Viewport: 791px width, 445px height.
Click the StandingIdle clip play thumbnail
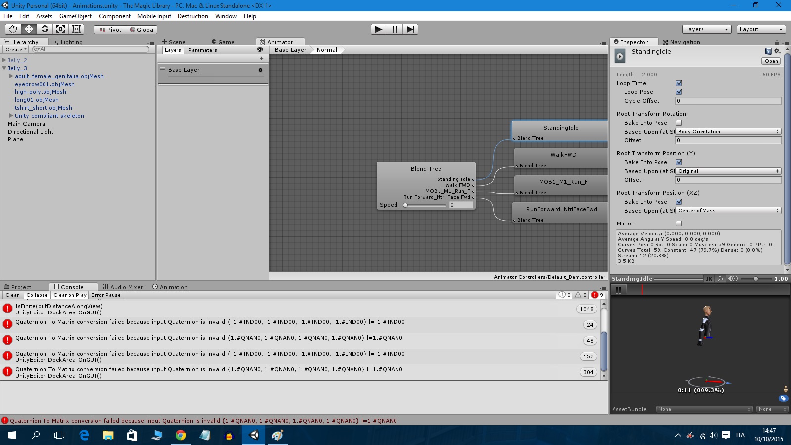tap(620, 56)
